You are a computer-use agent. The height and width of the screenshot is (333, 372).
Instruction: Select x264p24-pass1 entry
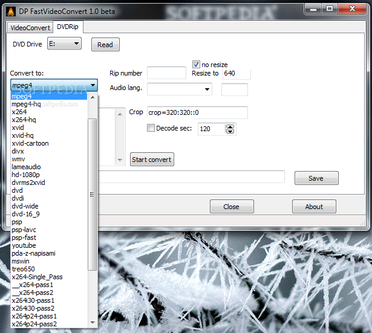(x=49, y=316)
